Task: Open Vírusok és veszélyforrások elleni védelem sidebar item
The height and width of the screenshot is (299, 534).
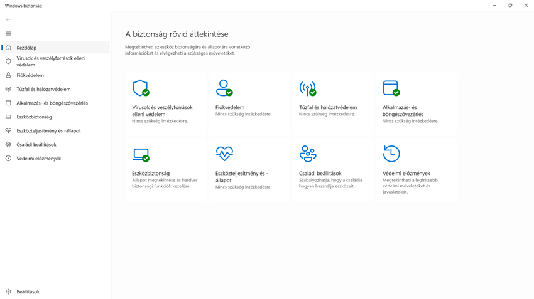Action: (56, 61)
